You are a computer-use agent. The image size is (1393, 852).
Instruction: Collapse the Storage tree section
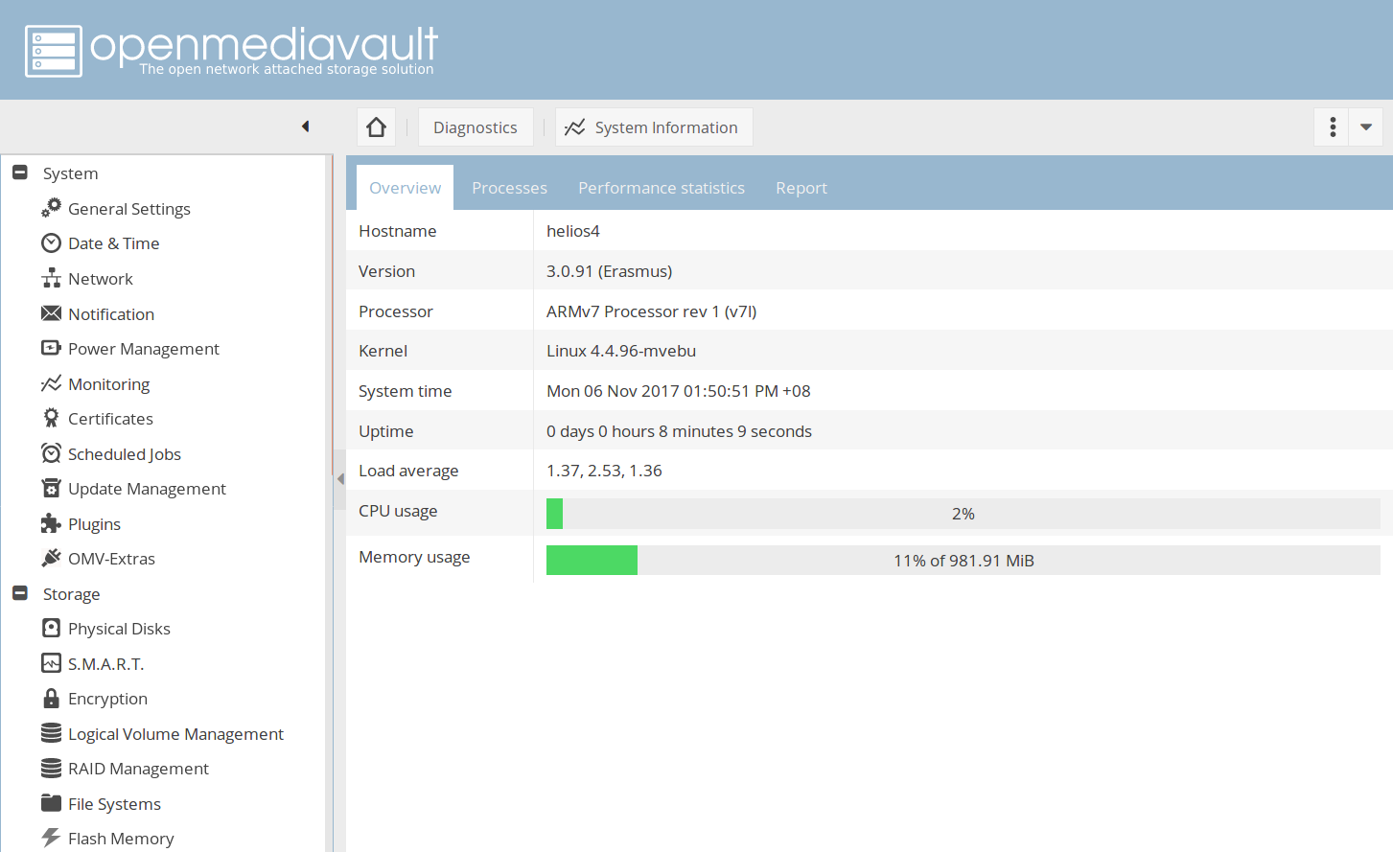pos(20,593)
